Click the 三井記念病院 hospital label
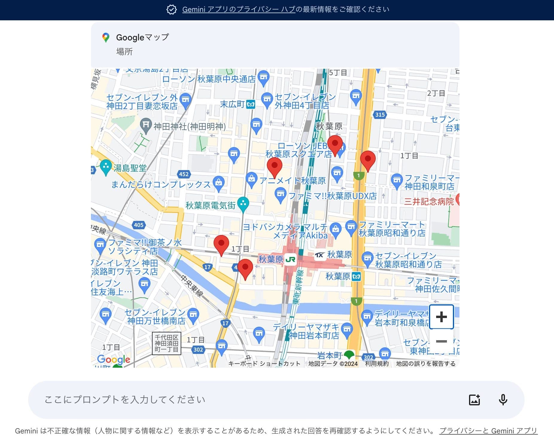Viewport: 554px width, 443px height. (429, 202)
